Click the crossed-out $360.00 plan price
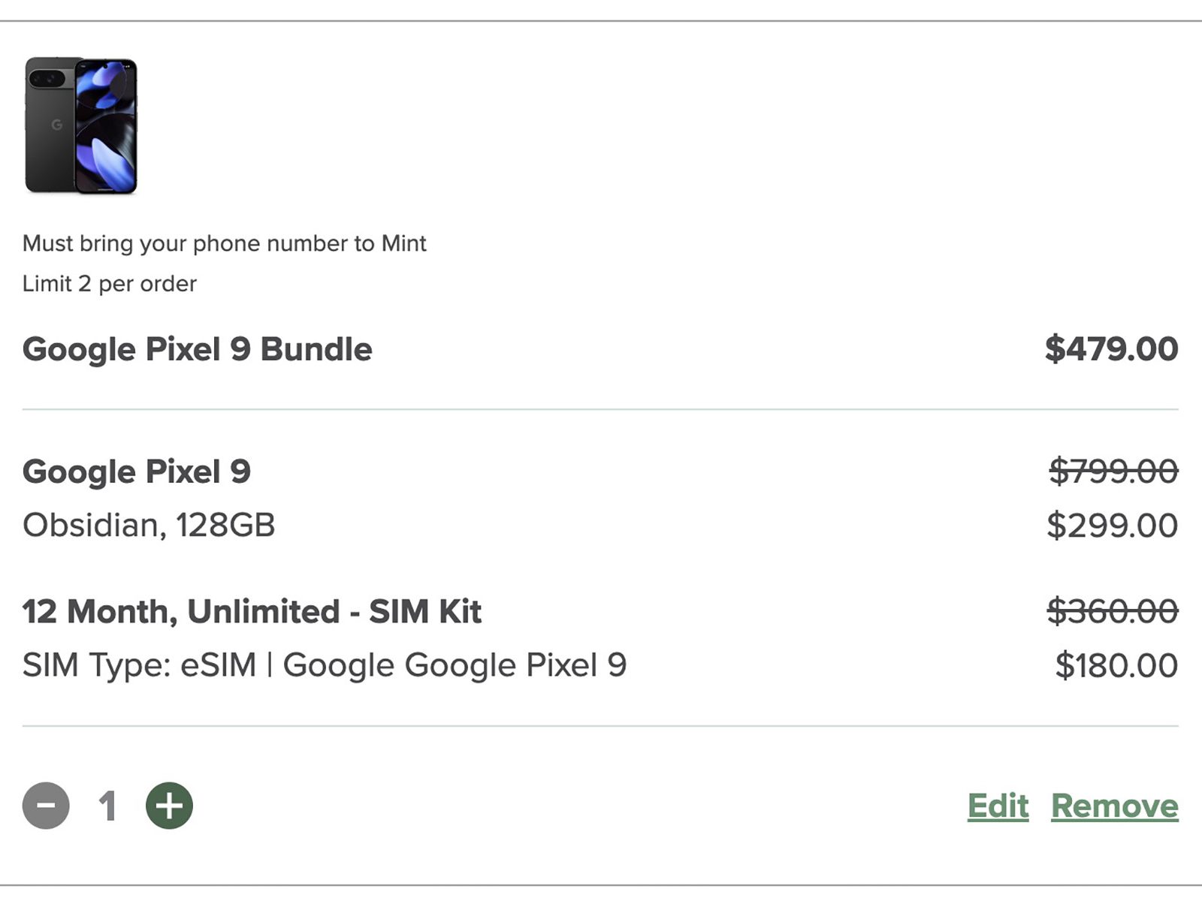Screen dimensions: 1202x901 [x=1112, y=611]
